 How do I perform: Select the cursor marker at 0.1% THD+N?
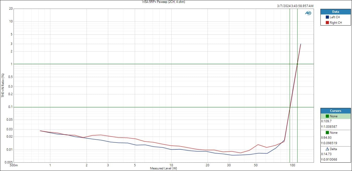click(290, 107)
